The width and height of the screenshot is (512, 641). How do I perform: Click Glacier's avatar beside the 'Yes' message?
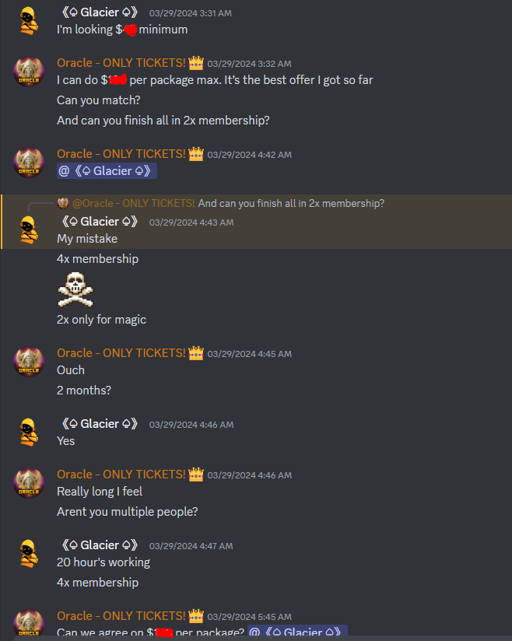pyautogui.click(x=29, y=433)
